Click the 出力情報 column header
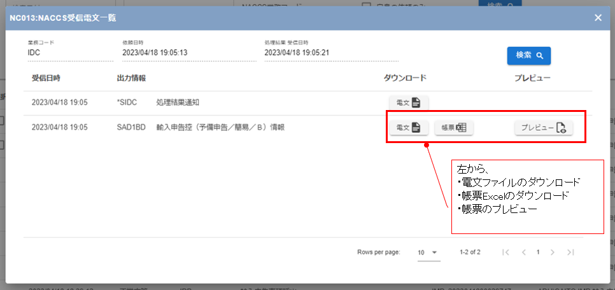This screenshot has height=290, width=615. click(131, 78)
